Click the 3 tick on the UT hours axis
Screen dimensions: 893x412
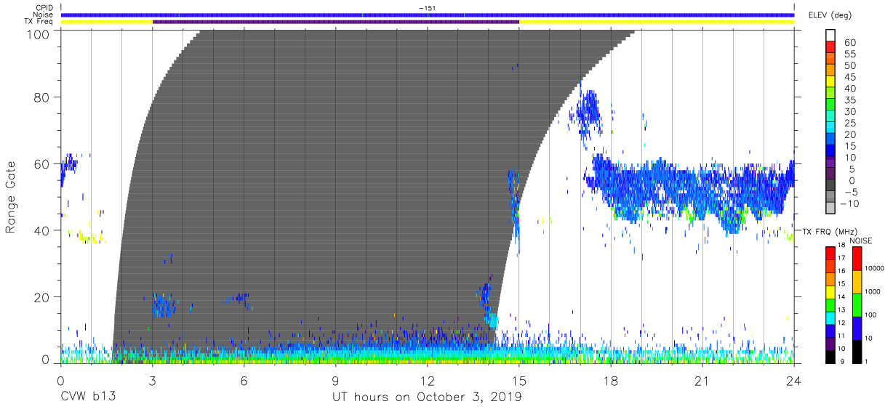(152, 381)
